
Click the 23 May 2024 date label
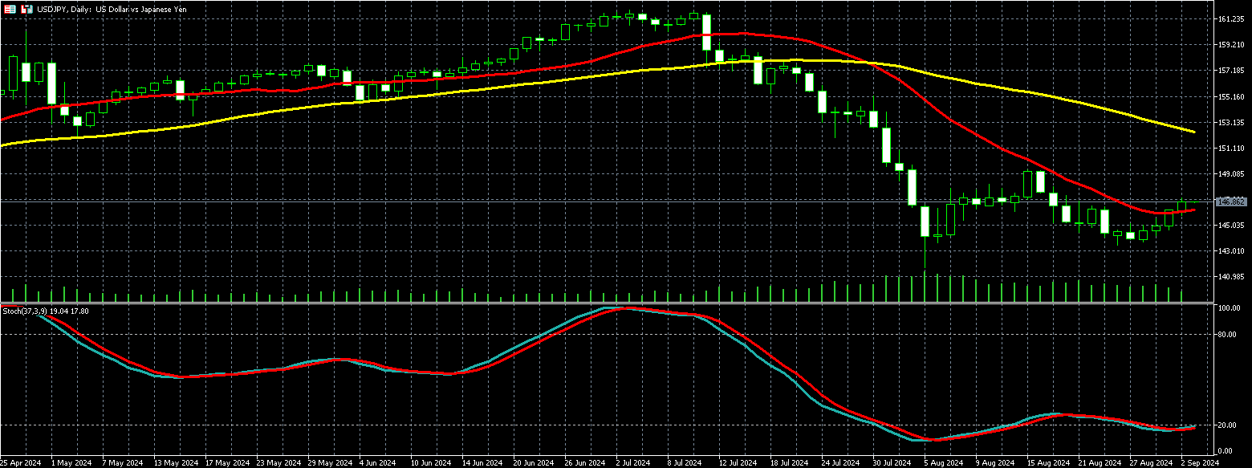click(278, 463)
